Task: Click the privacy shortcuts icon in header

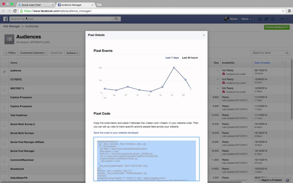Action: tap(282, 19)
